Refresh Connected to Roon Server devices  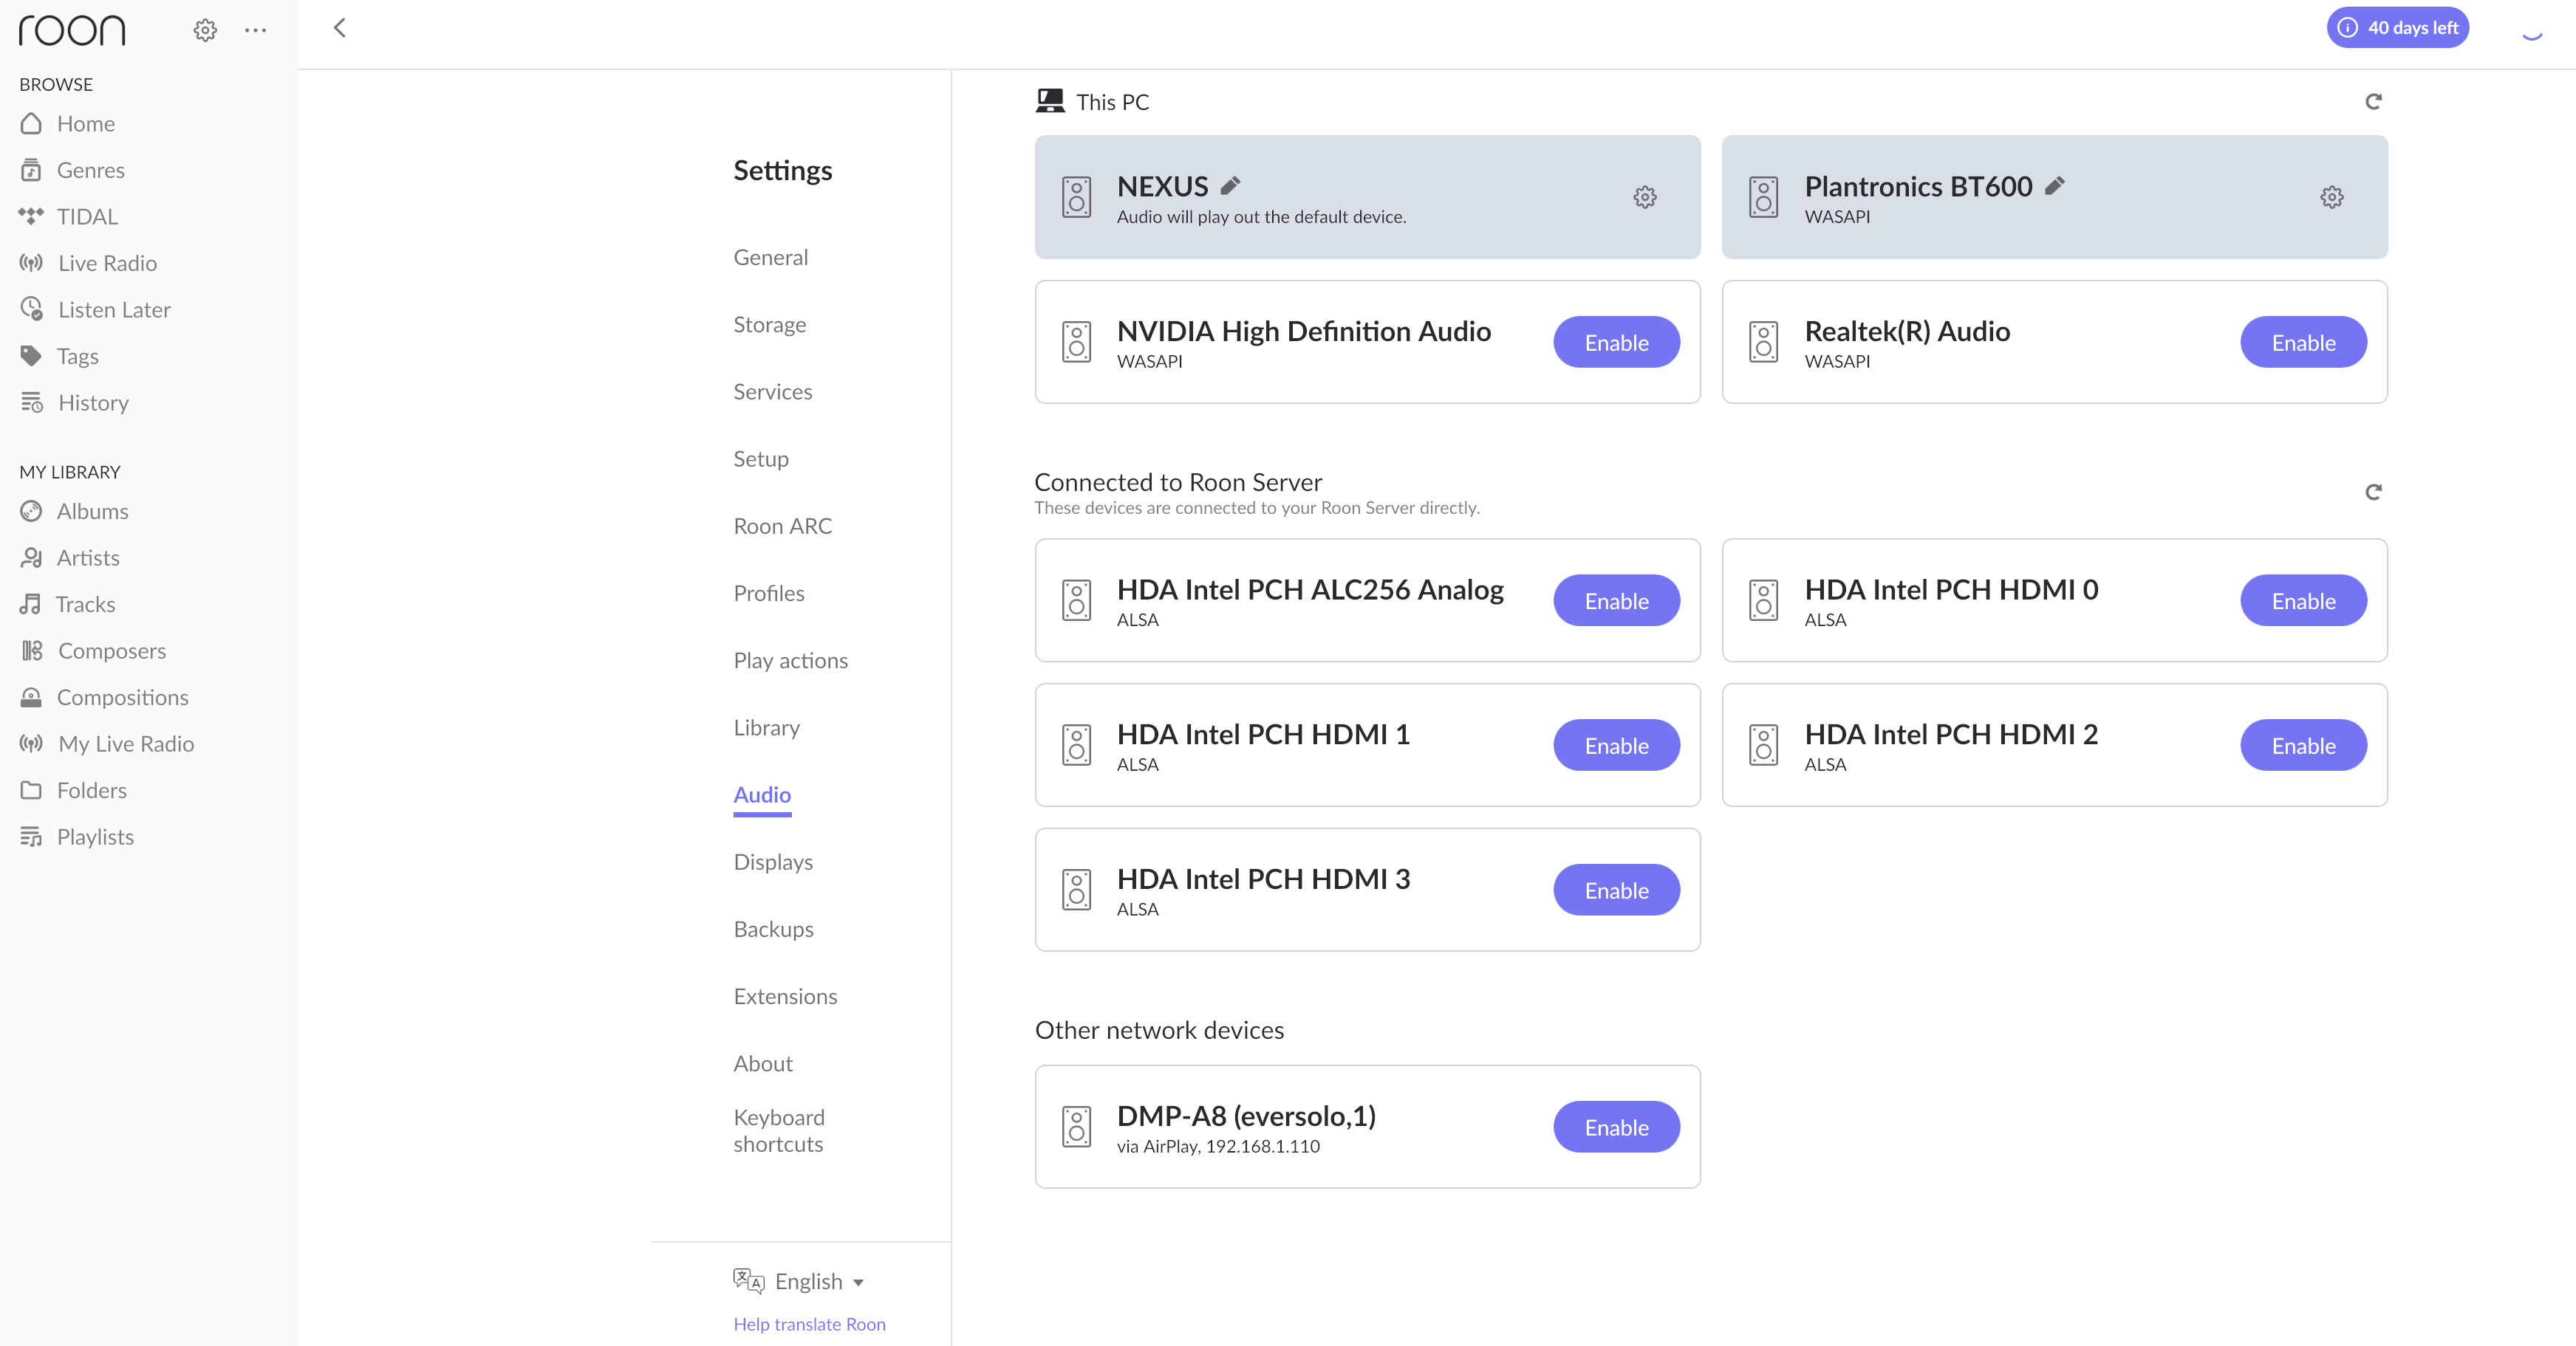pyautogui.click(x=2373, y=492)
